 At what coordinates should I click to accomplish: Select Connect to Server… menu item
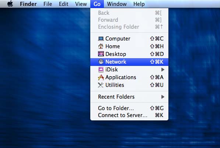tap(129, 115)
